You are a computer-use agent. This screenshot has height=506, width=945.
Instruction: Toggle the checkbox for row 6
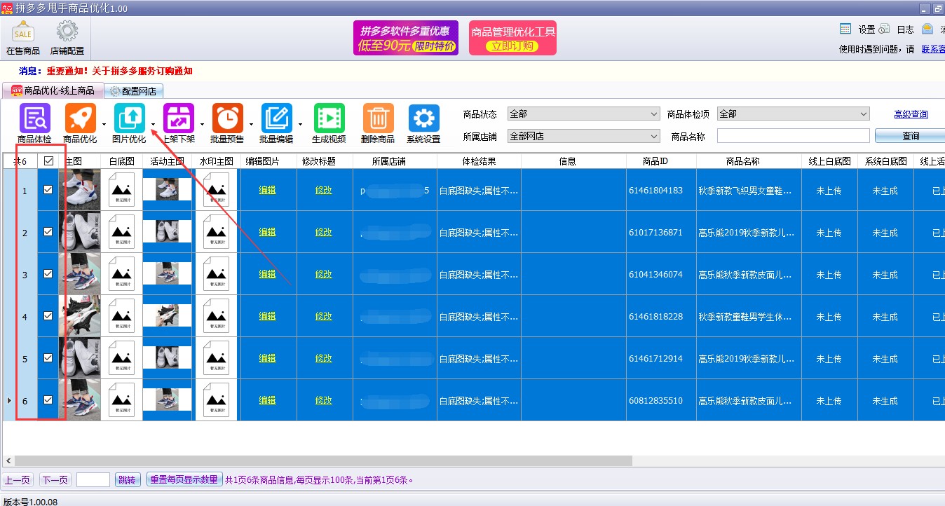(47, 399)
